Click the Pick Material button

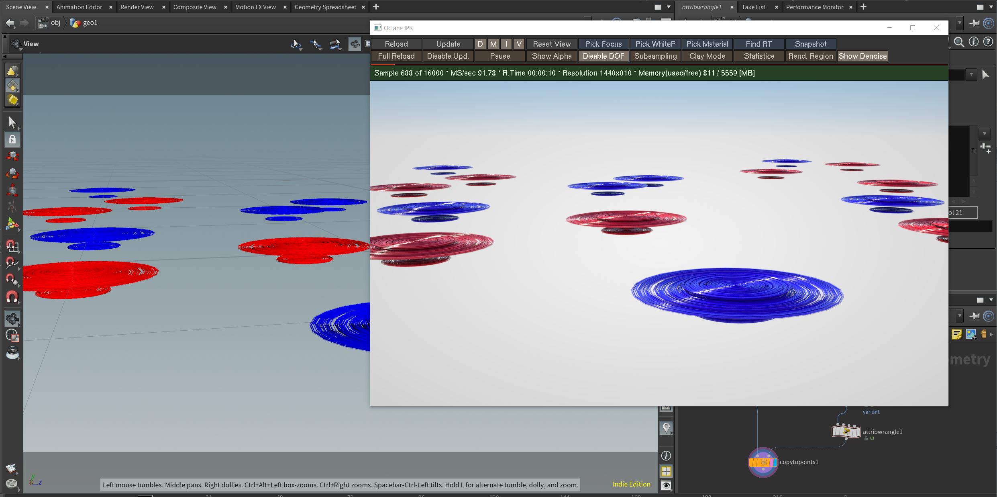click(707, 44)
